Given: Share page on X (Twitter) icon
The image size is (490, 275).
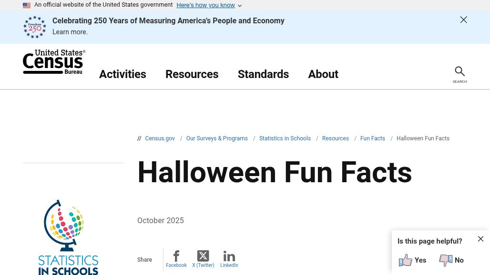Looking at the screenshot, I should pyautogui.click(x=203, y=256).
